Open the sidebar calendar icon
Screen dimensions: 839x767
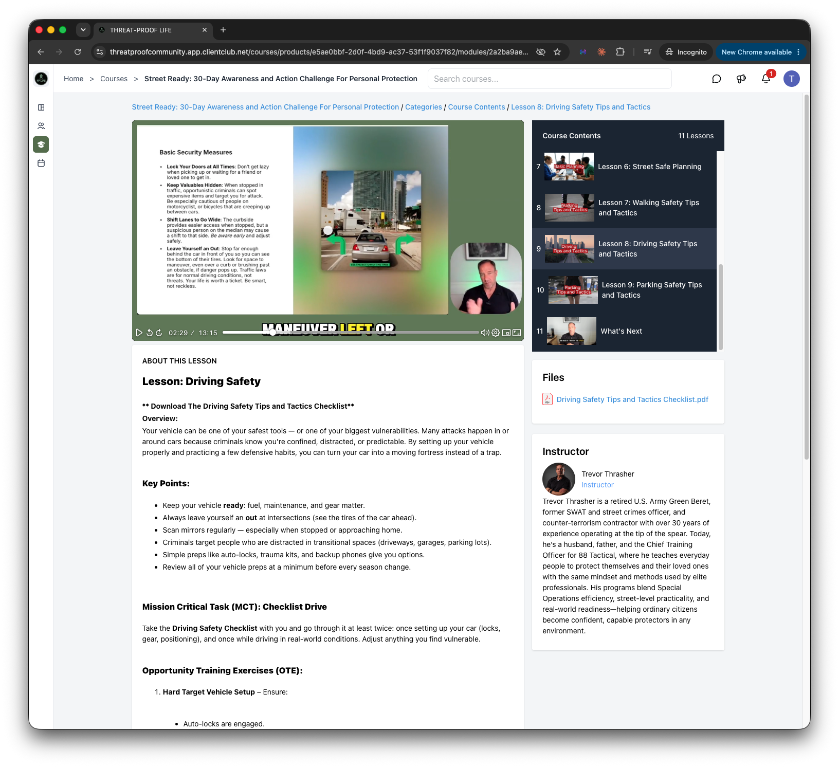[x=41, y=163]
